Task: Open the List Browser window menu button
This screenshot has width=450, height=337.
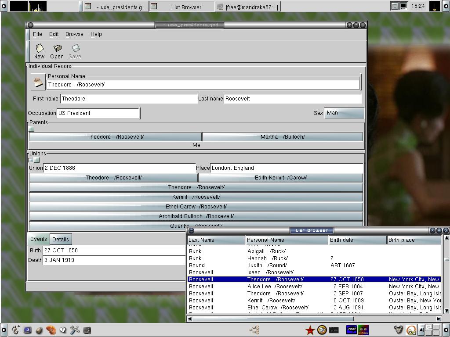Action: [x=191, y=230]
